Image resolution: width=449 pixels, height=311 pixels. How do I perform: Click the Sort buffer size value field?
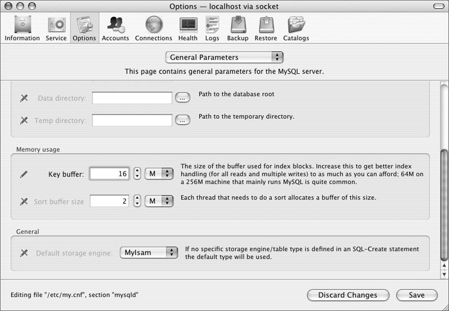click(x=109, y=201)
